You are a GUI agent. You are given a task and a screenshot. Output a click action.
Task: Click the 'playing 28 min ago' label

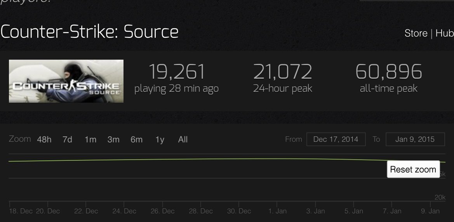click(x=176, y=88)
